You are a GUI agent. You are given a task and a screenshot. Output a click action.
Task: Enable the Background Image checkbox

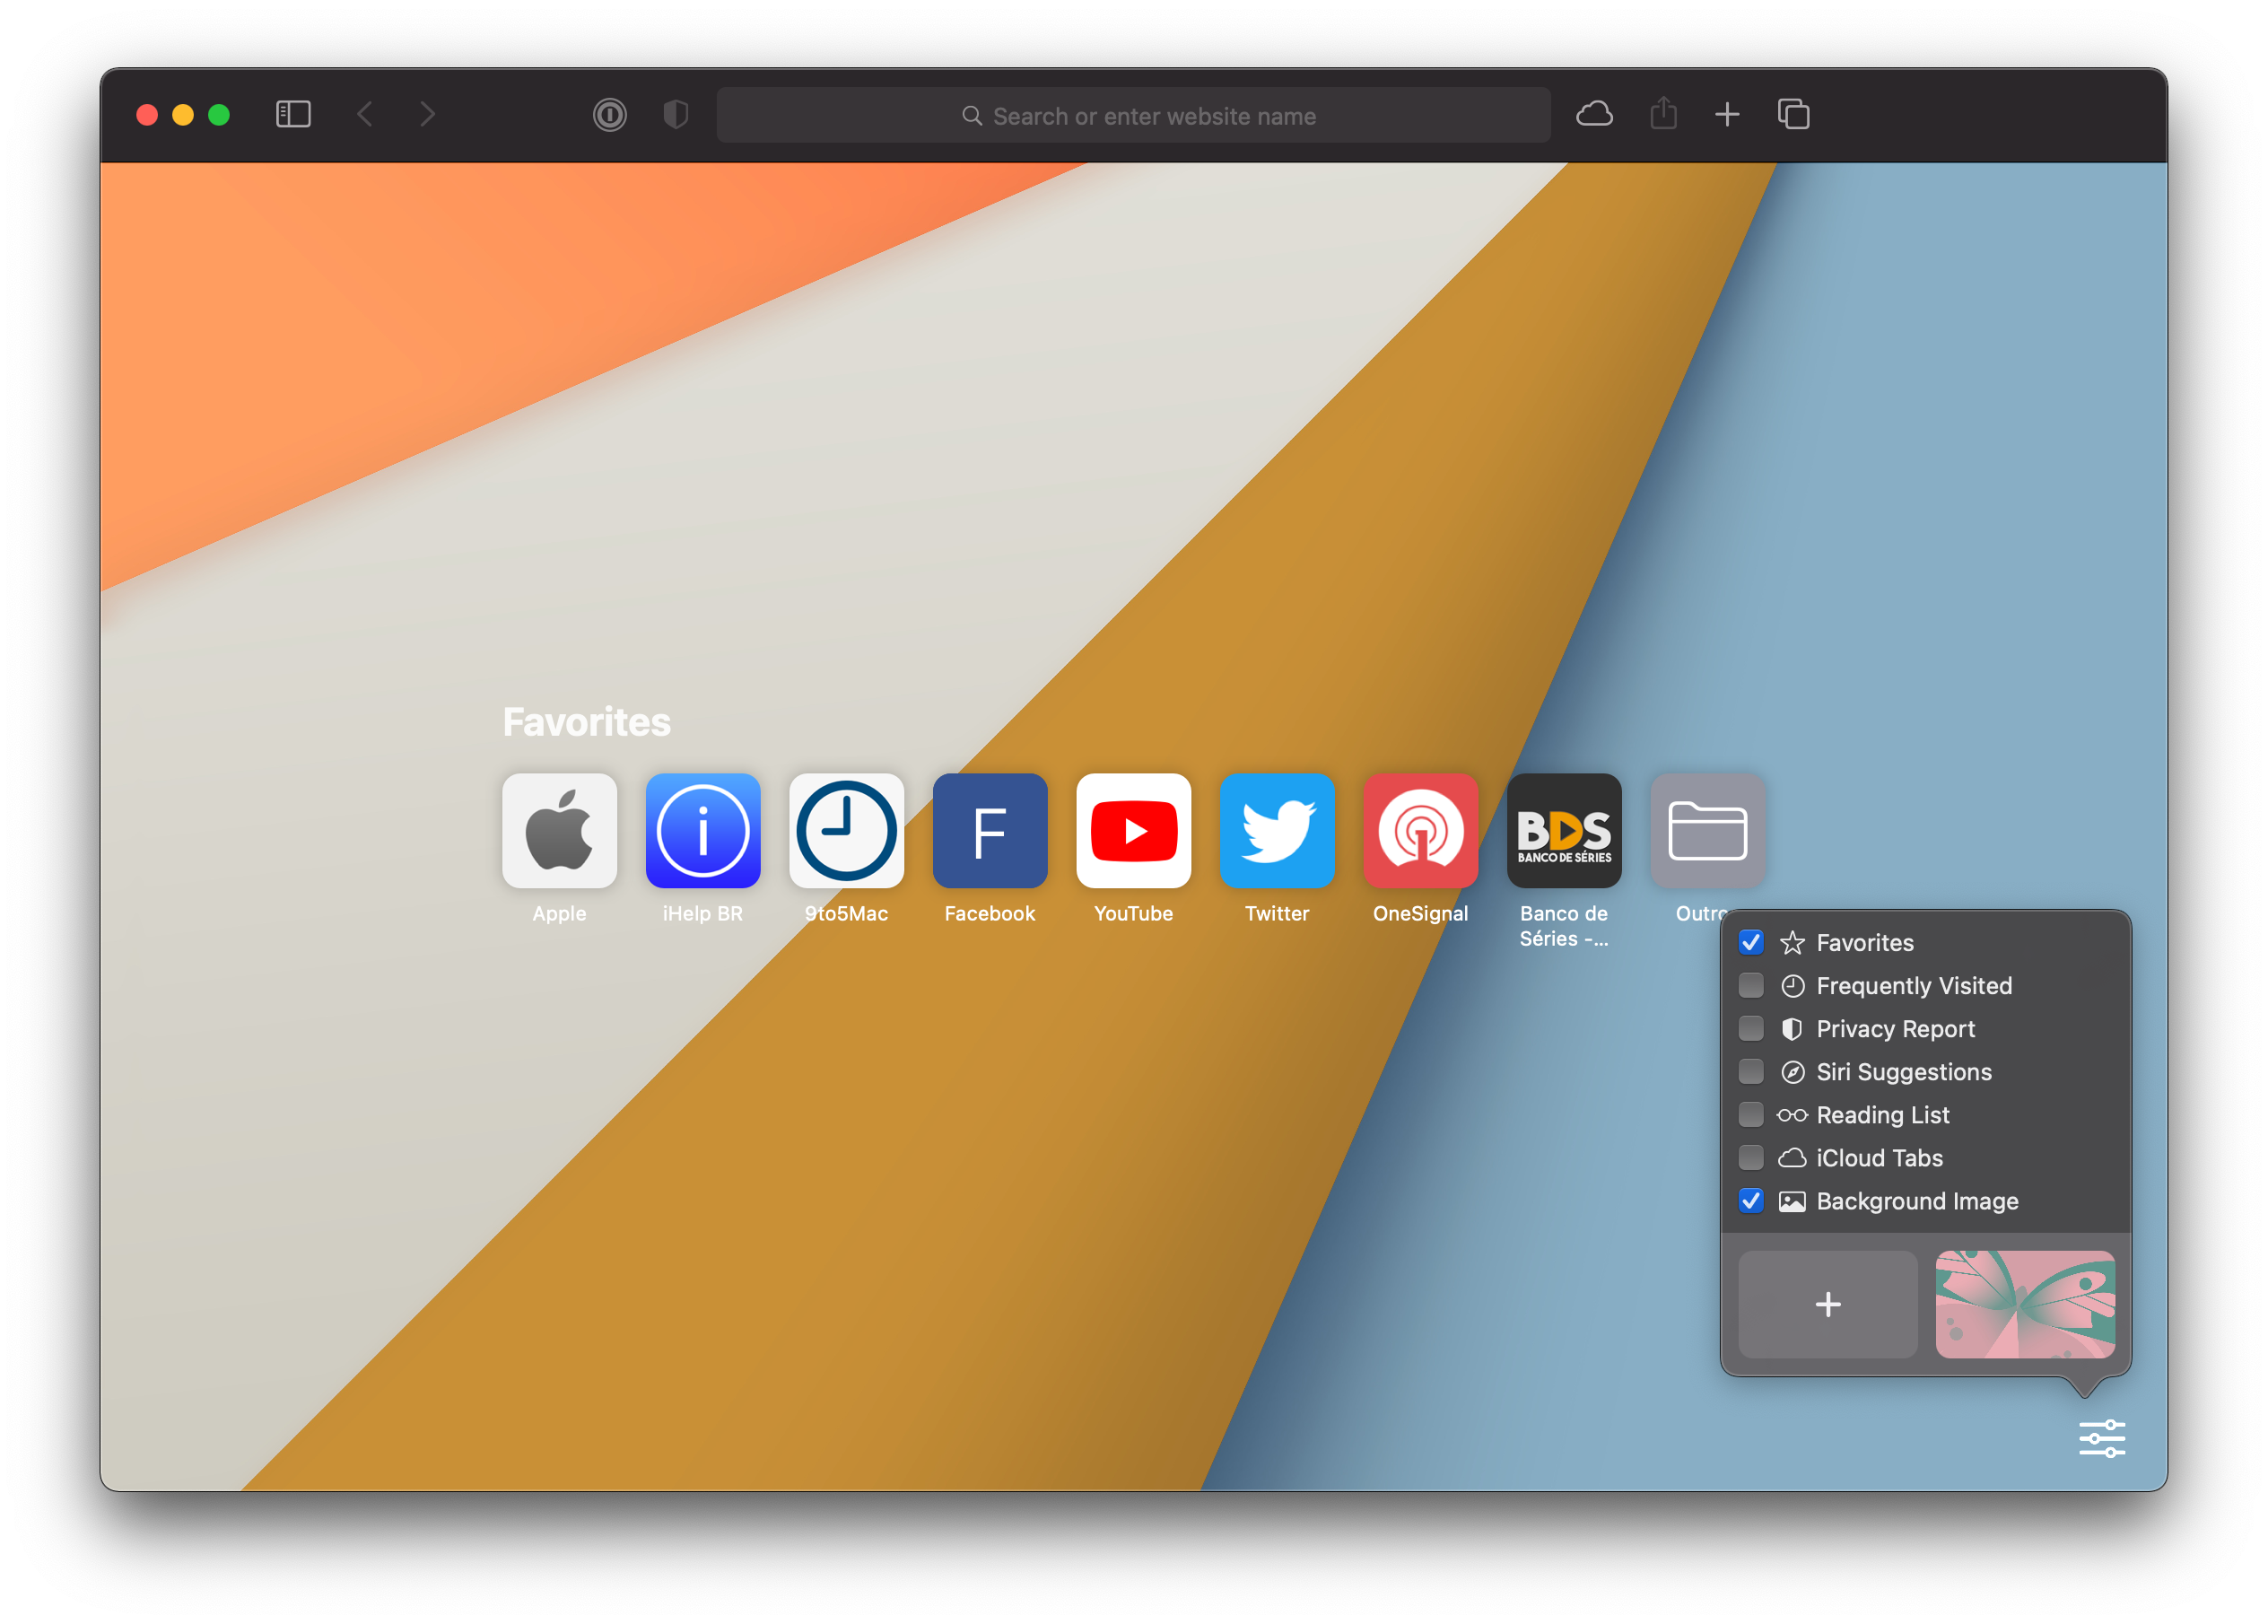click(1751, 1201)
